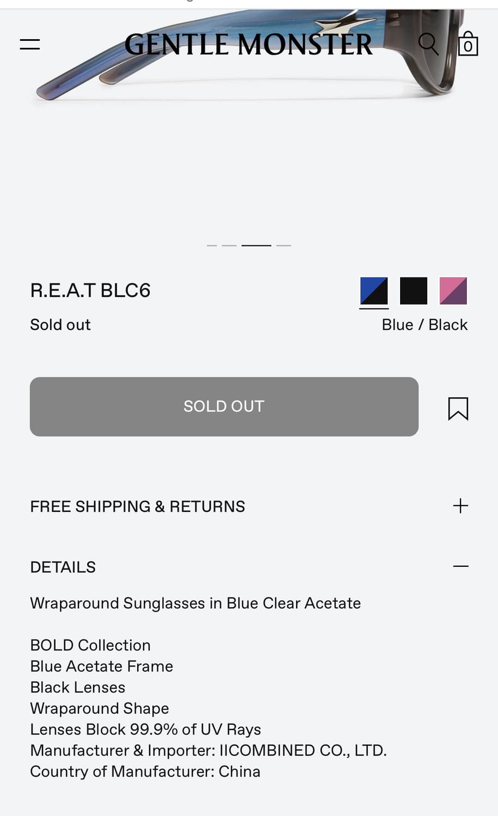This screenshot has height=816, width=498.
Task: Click the cart icon showing zero items
Action: coord(467,44)
